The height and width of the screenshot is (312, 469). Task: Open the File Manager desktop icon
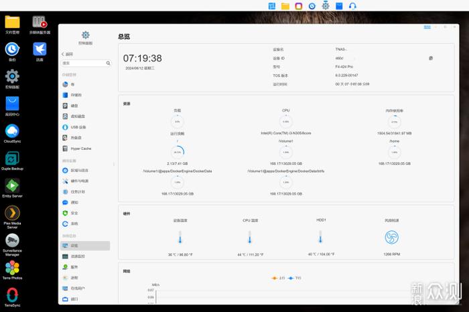pyautogui.click(x=12, y=25)
